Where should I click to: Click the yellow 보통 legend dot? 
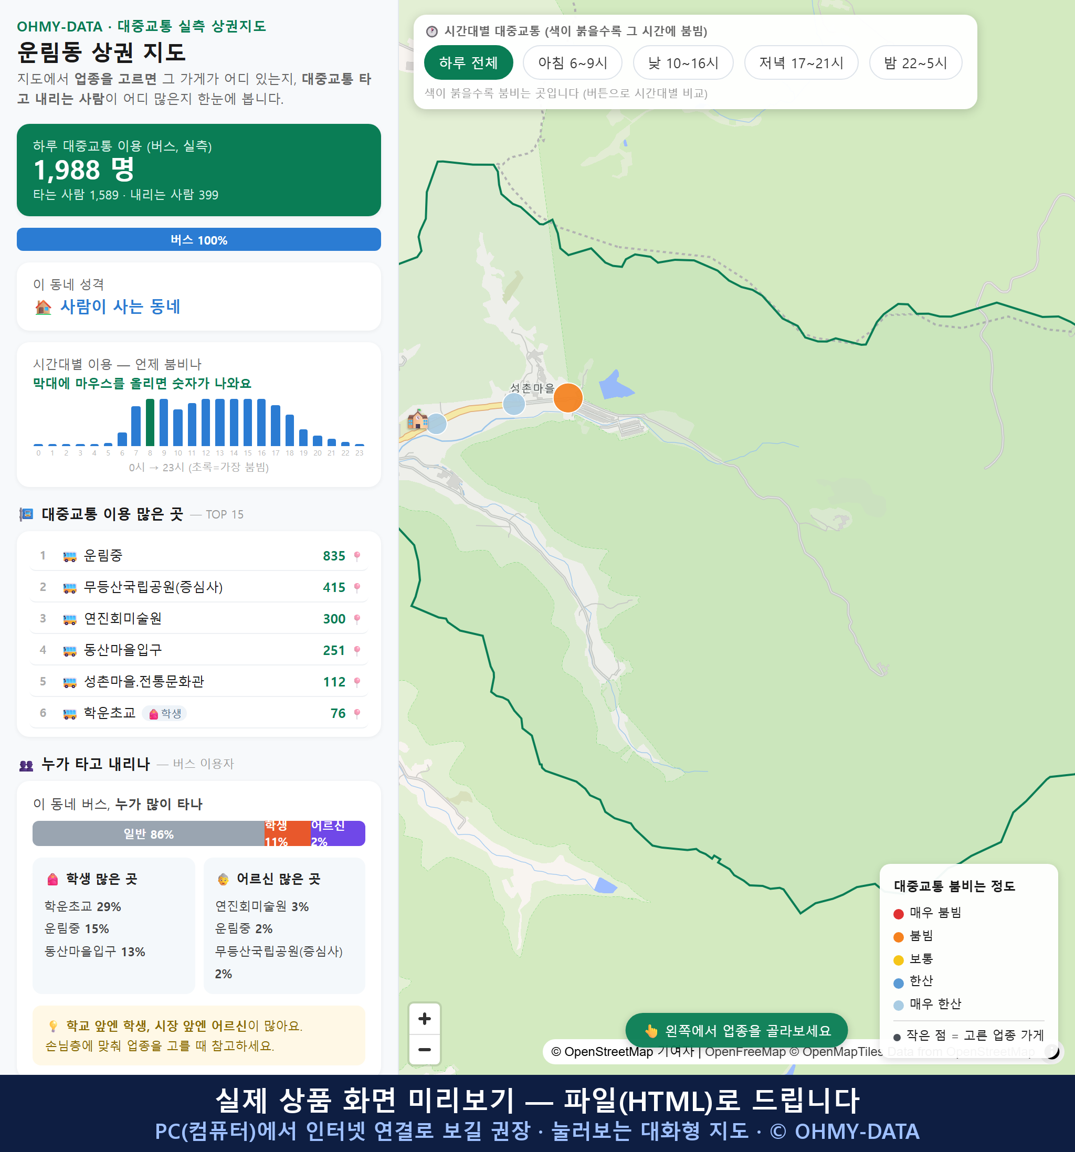[x=898, y=960]
